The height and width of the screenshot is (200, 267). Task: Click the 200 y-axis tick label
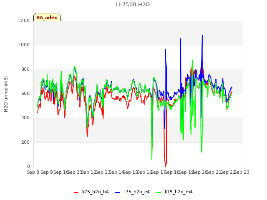tap(25, 142)
